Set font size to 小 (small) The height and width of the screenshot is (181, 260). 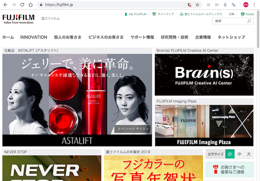click(x=230, y=154)
